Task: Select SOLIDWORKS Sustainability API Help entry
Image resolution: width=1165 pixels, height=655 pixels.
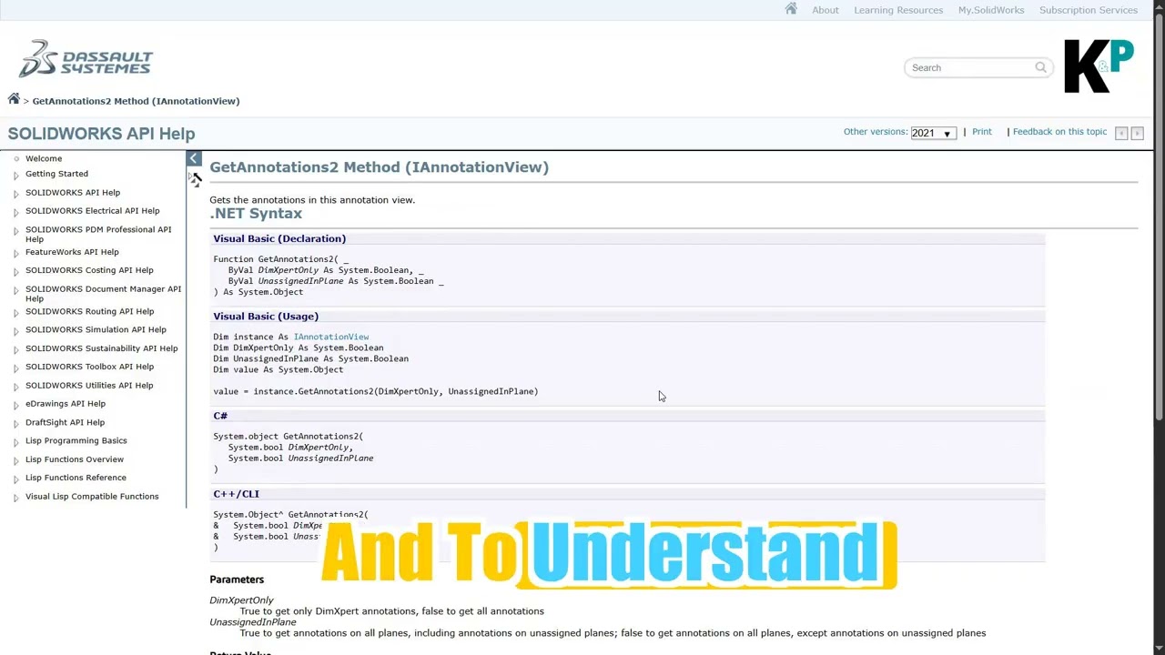Action: (x=102, y=348)
